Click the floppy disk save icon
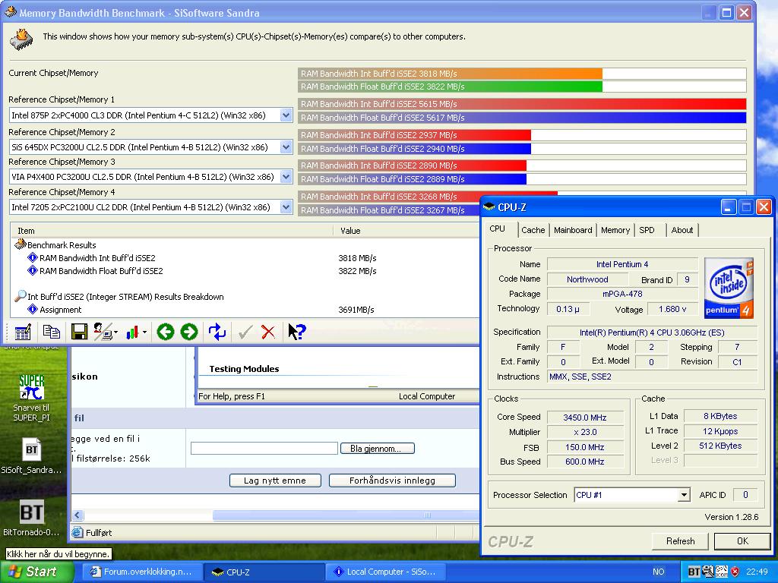This screenshot has height=583, width=778. [x=79, y=332]
